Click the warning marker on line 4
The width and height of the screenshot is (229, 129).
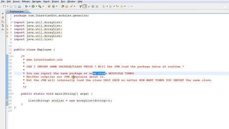point(7,26)
